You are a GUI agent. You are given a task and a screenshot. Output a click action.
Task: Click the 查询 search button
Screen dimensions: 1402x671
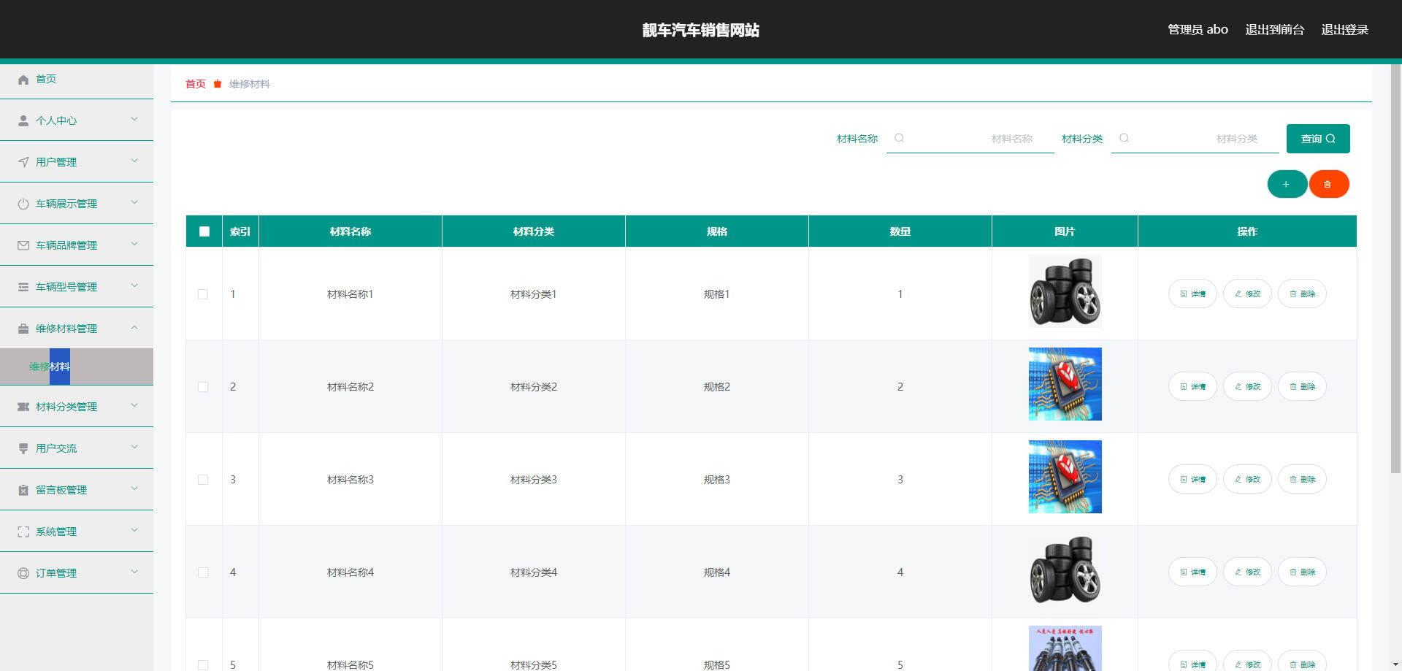pos(1318,139)
